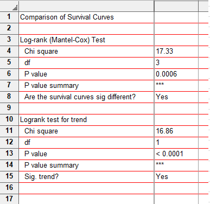The image size is (210, 204).
Task: Select row 1 header
Action: tap(9, 17)
